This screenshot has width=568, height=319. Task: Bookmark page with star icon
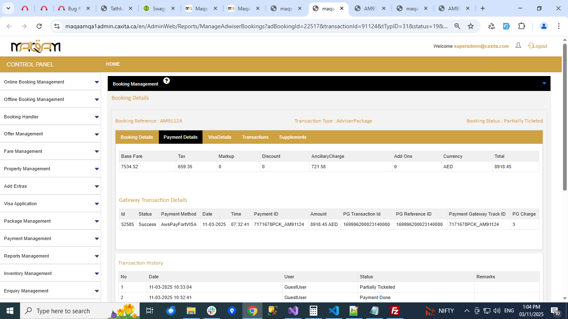pyautogui.click(x=471, y=26)
